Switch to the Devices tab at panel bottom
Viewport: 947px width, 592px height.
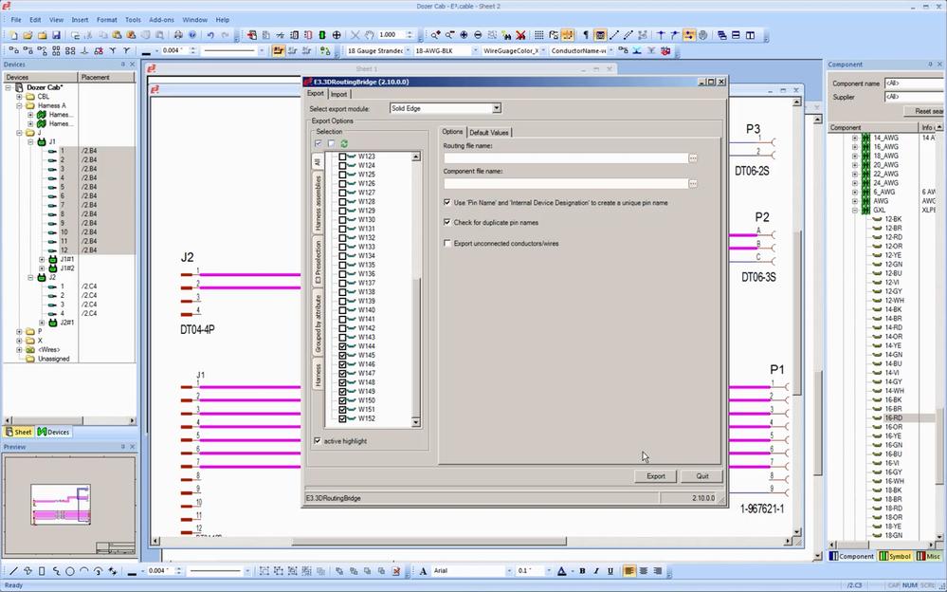point(53,433)
